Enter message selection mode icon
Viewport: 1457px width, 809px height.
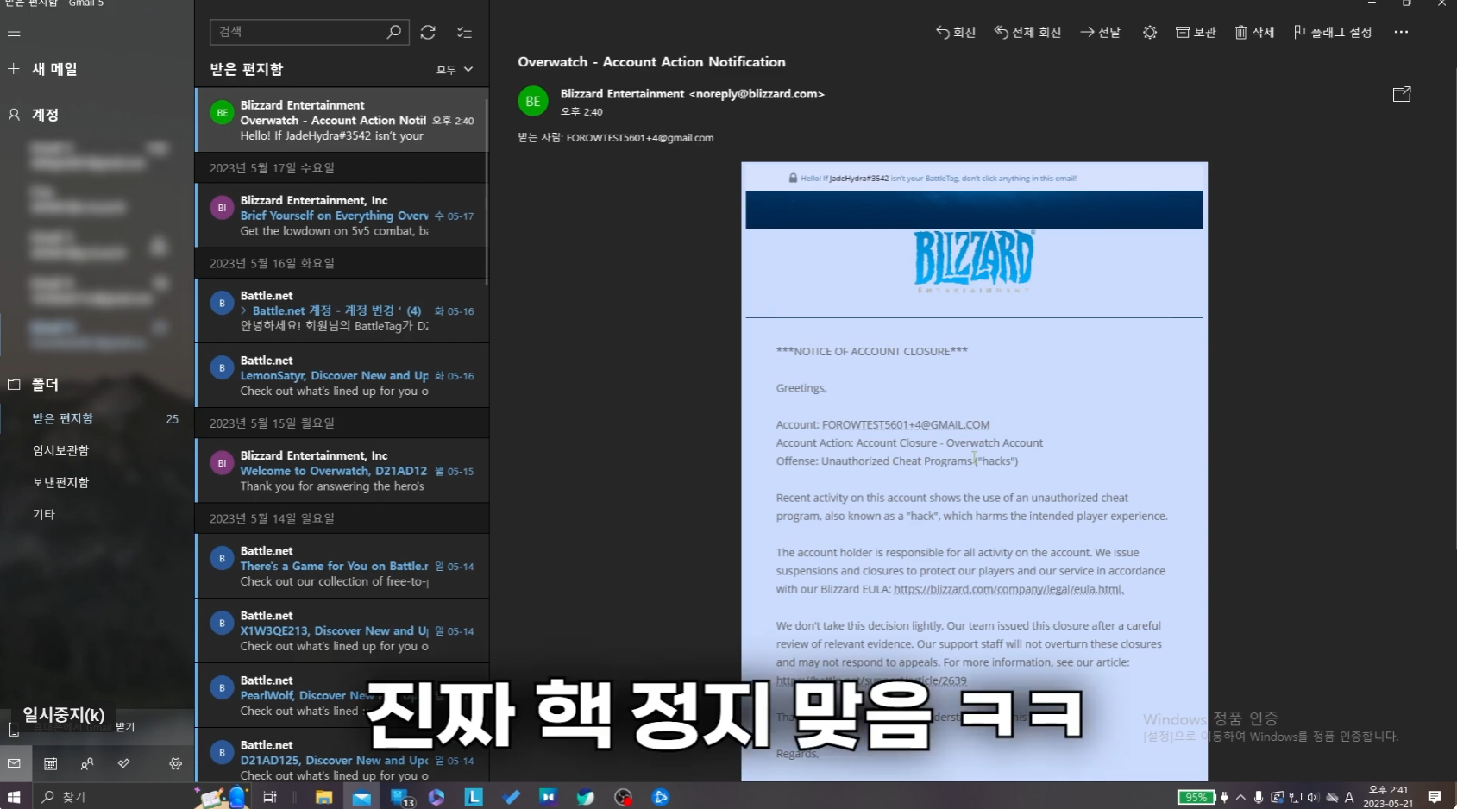click(464, 32)
